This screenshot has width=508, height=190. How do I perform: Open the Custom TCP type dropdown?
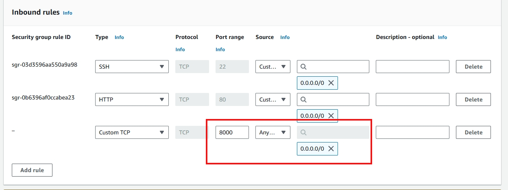pos(132,132)
